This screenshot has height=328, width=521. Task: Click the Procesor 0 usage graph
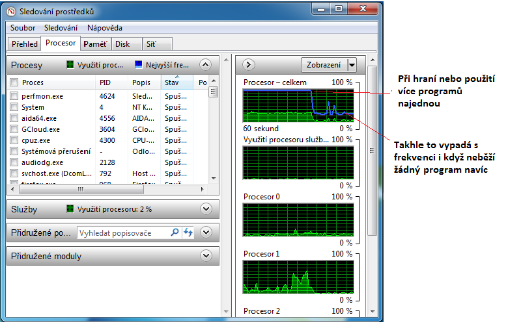(298, 220)
